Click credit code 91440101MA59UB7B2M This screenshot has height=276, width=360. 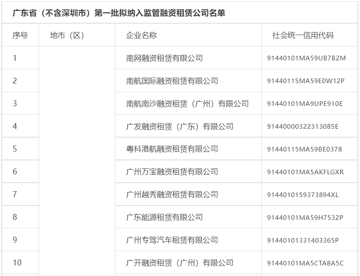pos(306,58)
